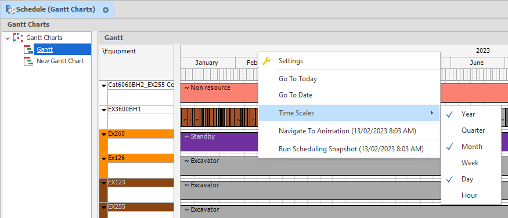Collapse the Ex260 equipment row
508x218 pixels.
tap(104, 135)
